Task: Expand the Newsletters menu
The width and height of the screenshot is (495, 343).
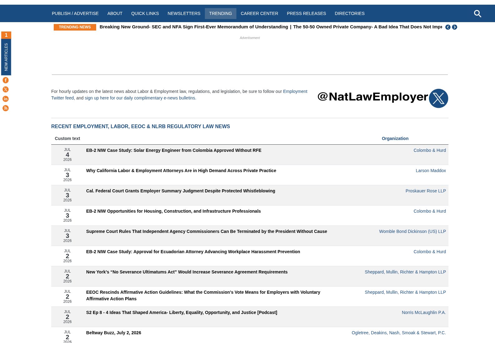Action: pos(184,13)
